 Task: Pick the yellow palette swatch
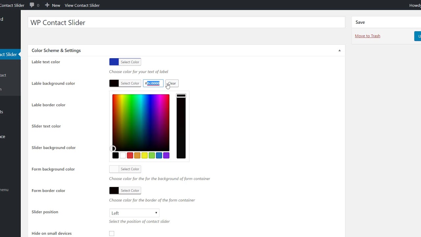[144, 155]
